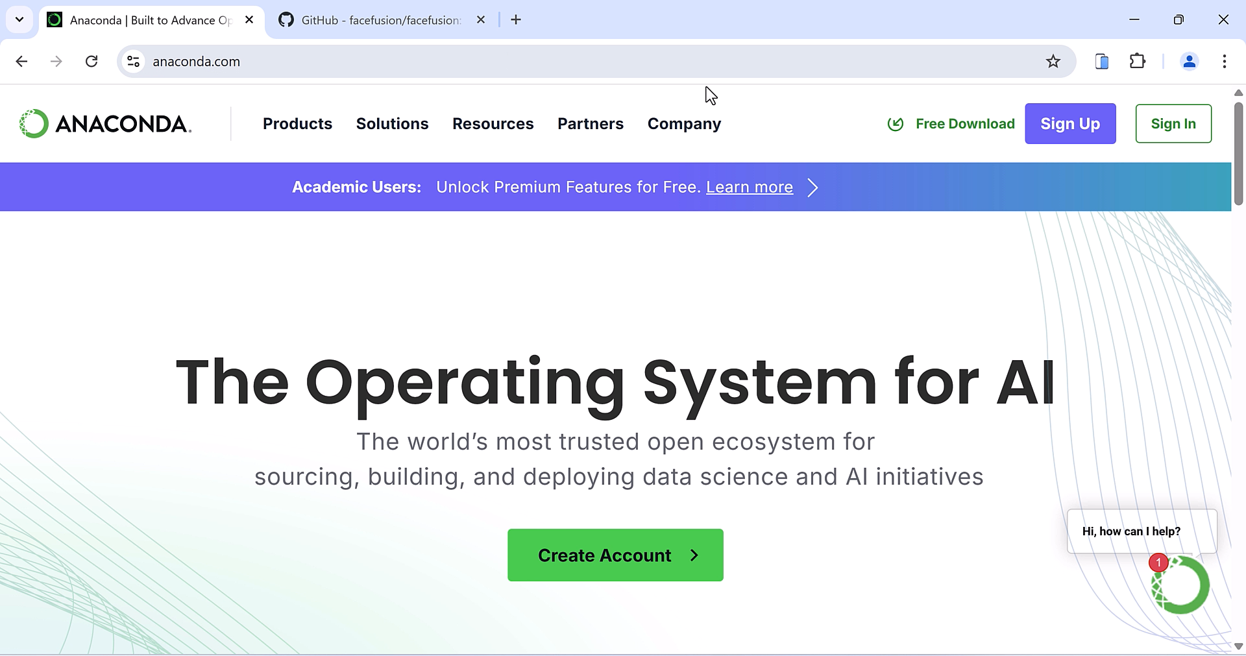Open the Extensions puzzle icon
This screenshot has height=656, width=1246.
(1137, 62)
